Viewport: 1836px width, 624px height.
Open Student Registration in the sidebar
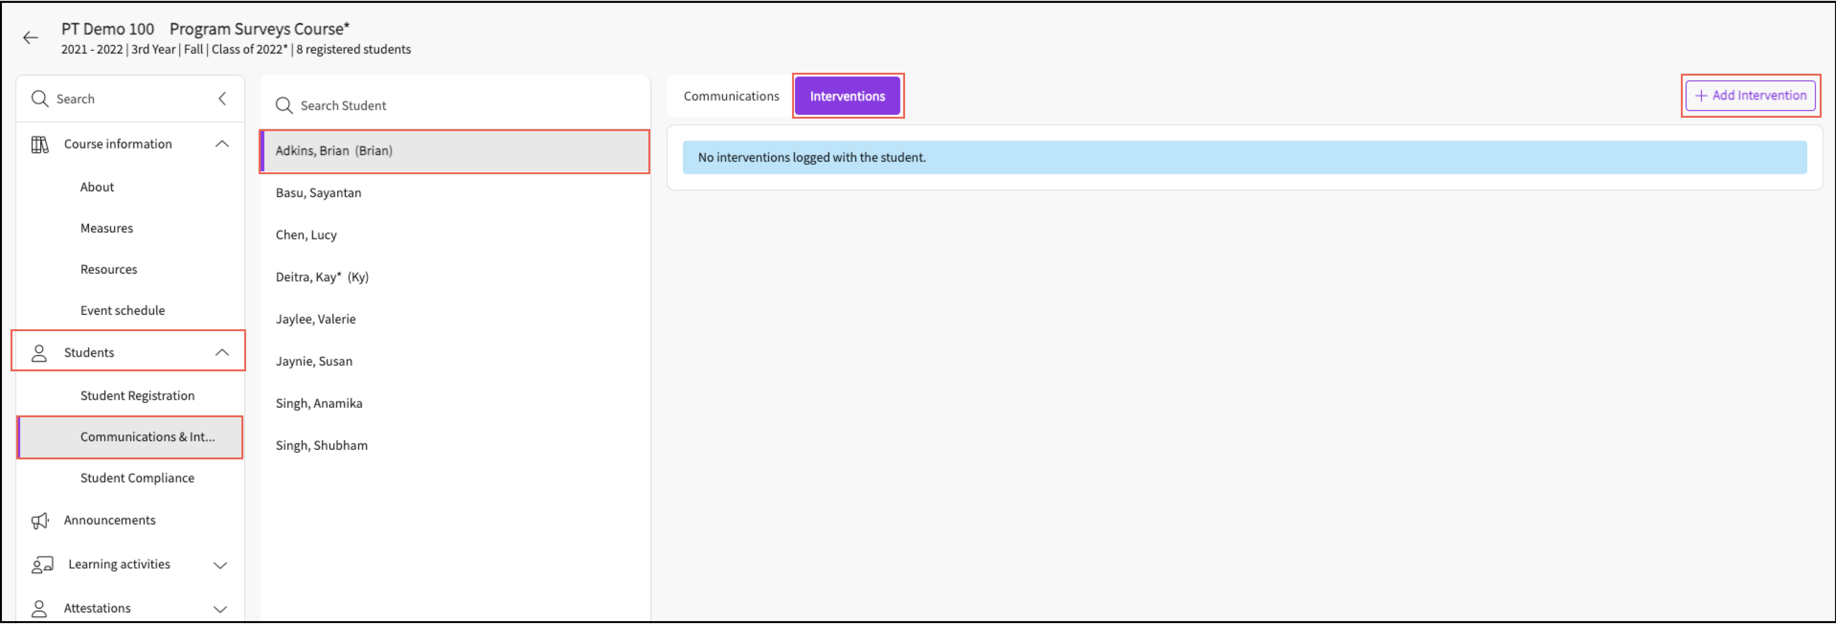137,396
